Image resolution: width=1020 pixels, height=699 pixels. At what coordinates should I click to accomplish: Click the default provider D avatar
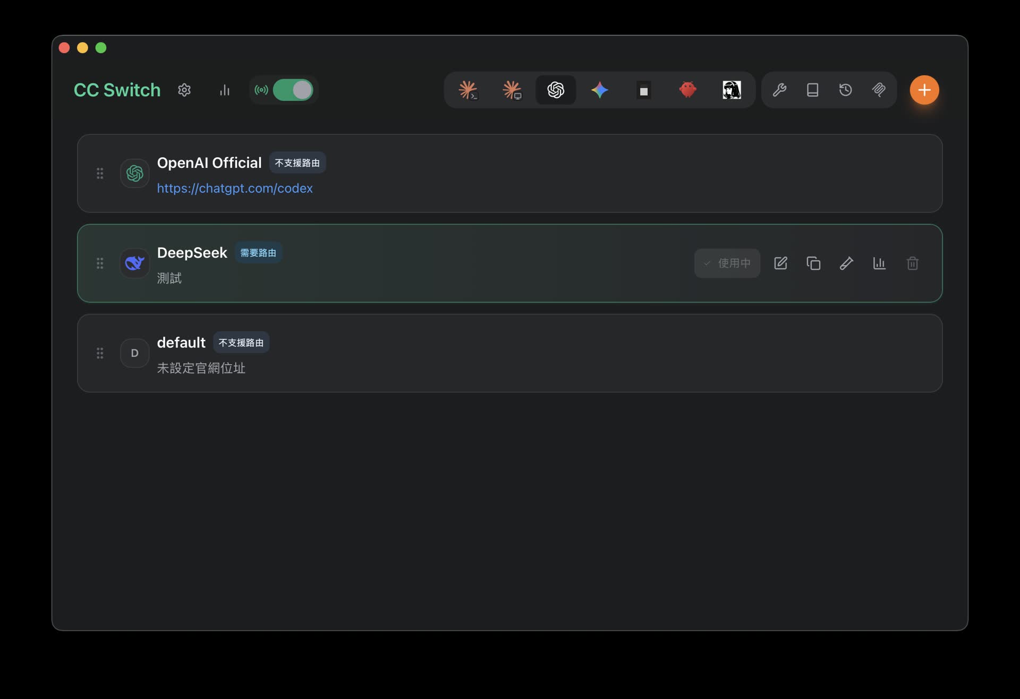point(134,353)
